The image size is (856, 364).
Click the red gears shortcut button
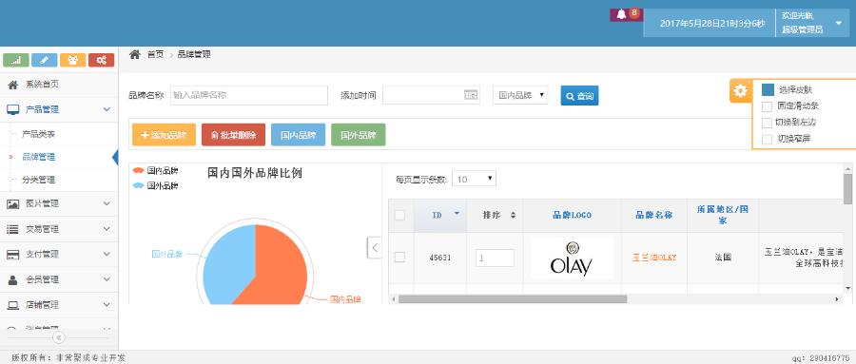pyautogui.click(x=101, y=60)
